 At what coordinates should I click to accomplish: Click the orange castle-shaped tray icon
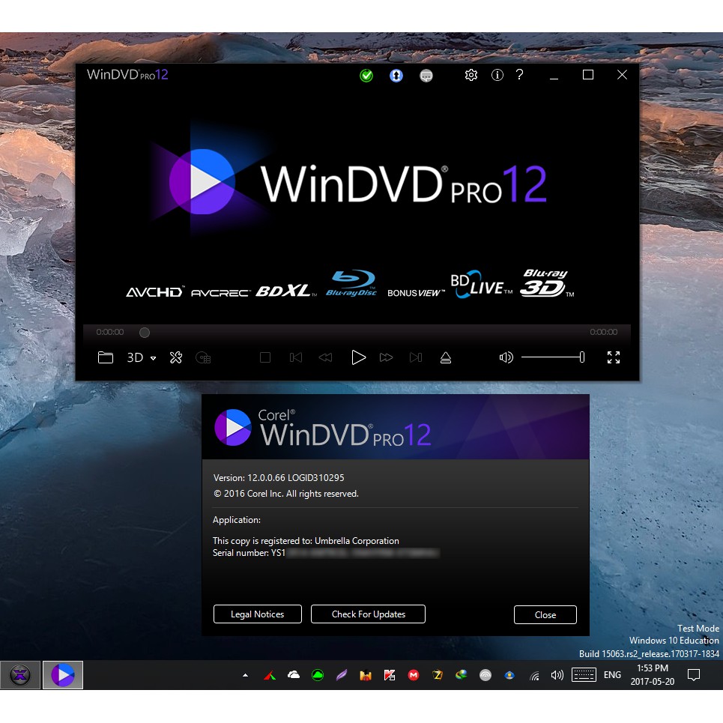(x=366, y=676)
